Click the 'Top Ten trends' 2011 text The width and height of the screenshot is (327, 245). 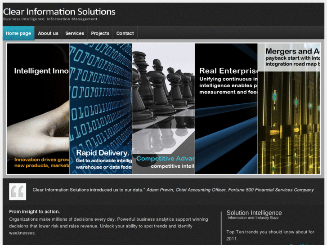tap(270, 235)
